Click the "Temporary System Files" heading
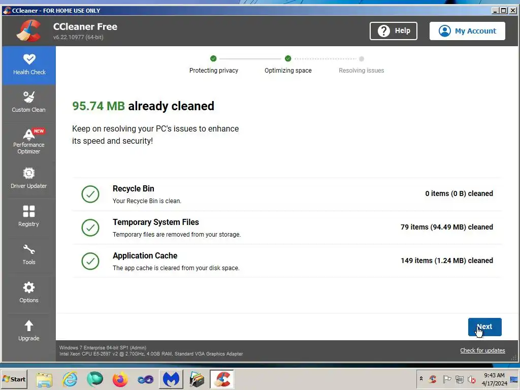Image resolution: width=520 pixels, height=390 pixels. click(156, 222)
